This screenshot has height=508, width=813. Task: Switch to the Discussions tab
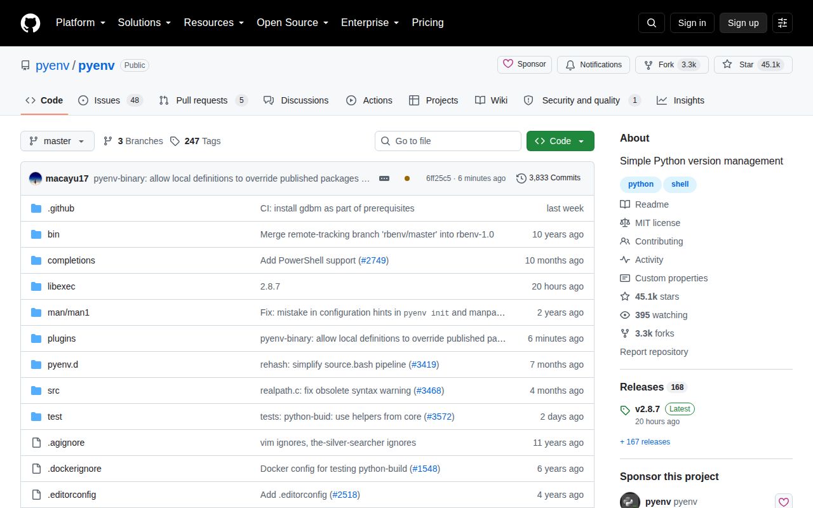coord(296,100)
